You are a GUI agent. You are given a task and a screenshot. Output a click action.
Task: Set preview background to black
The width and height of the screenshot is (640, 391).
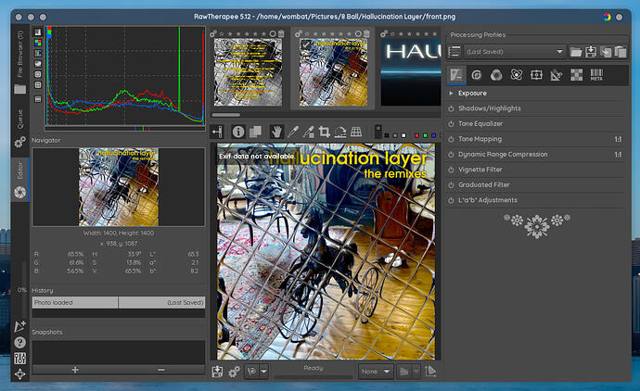click(387, 135)
